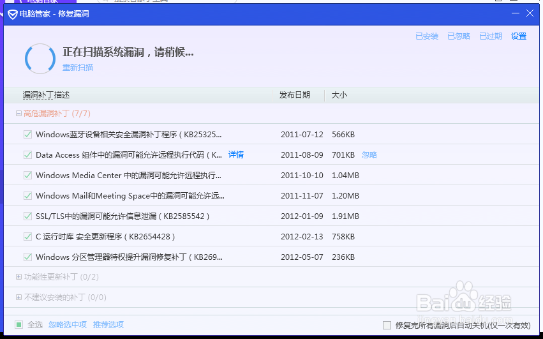Click the scanning progress spinner icon
543x339 pixels.
(x=40, y=59)
